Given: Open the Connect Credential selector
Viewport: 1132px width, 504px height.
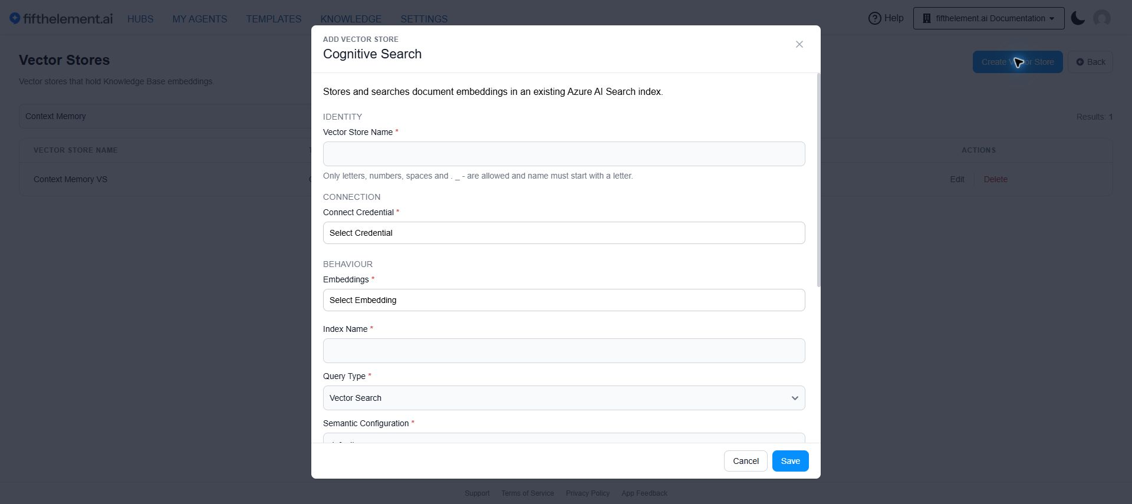Looking at the screenshot, I should [x=564, y=233].
